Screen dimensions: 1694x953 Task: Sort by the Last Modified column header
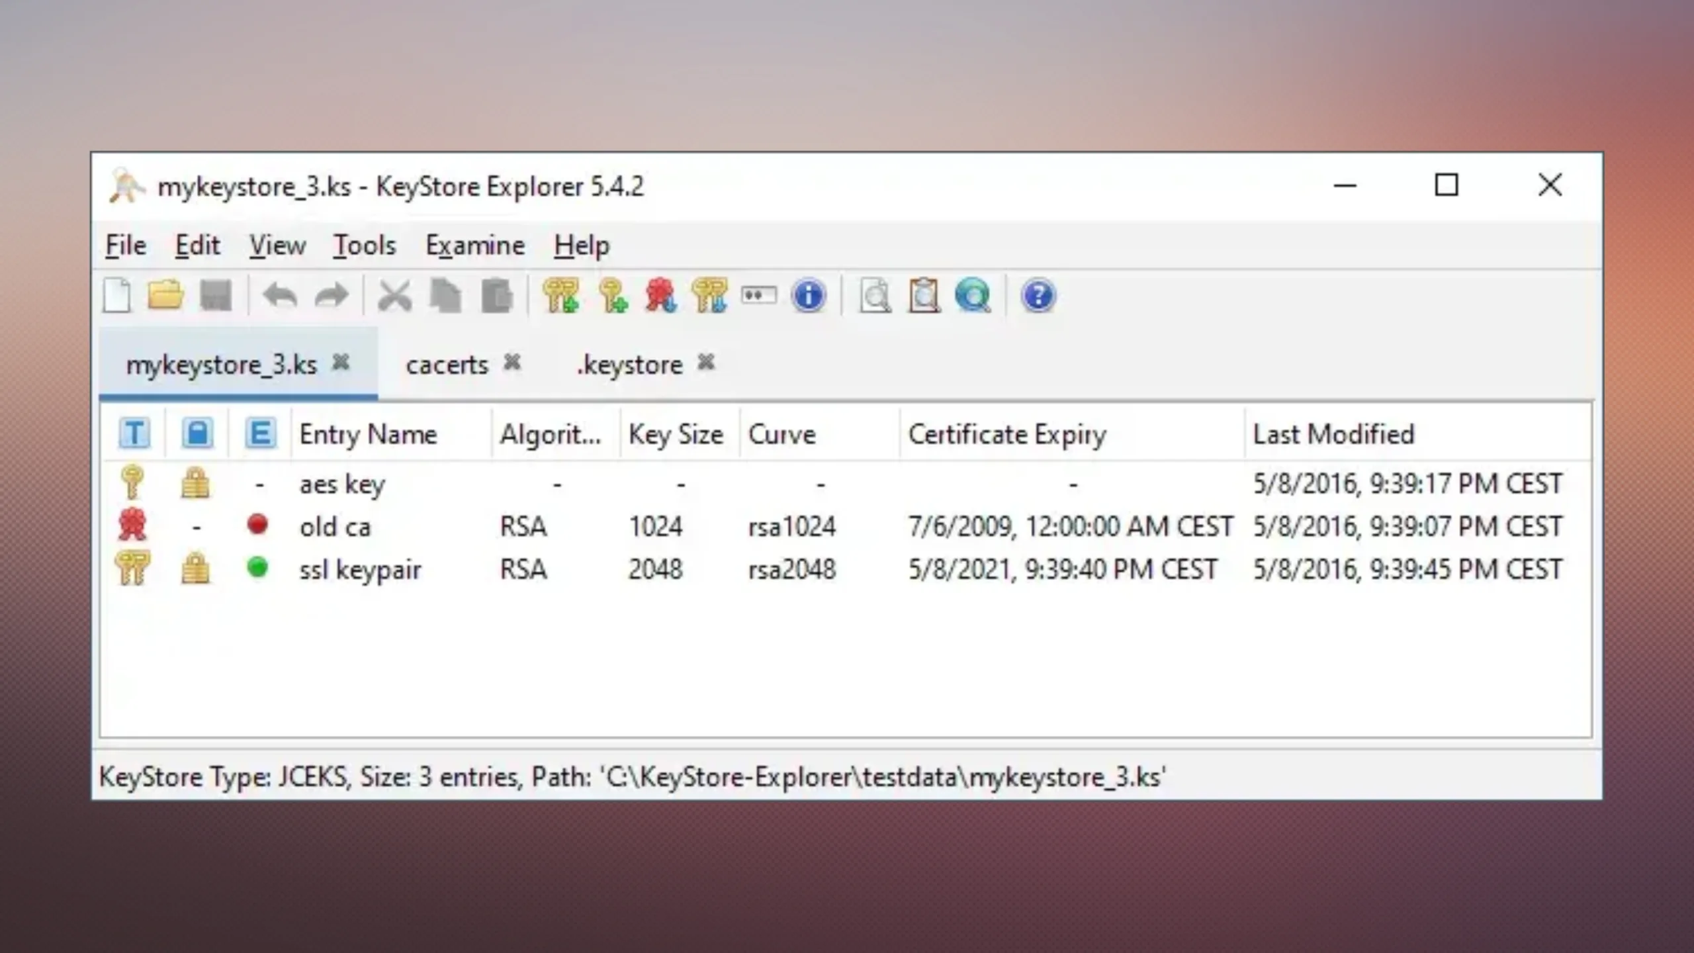click(1418, 434)
